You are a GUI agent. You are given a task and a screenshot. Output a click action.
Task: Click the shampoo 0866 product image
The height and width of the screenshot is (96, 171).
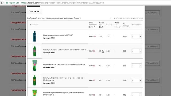34,80
